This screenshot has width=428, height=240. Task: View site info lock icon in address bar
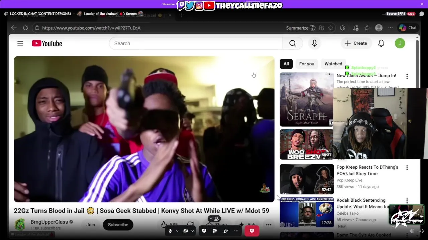coord(37,28)
